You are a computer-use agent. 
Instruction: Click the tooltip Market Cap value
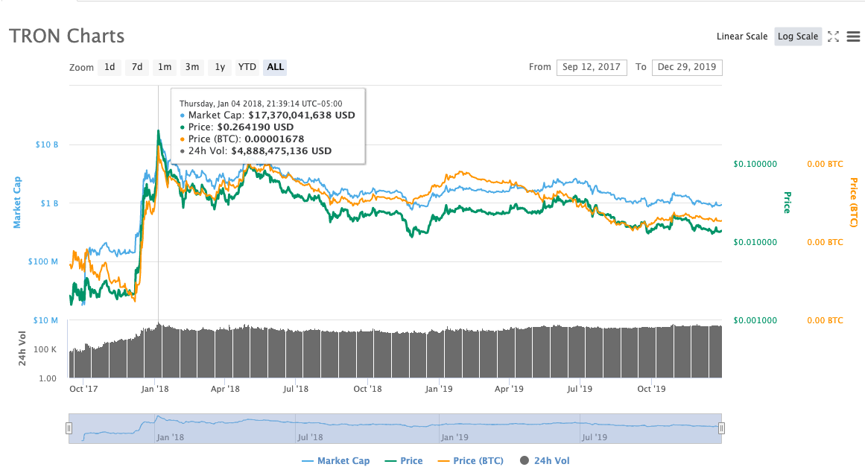point(302,115)
